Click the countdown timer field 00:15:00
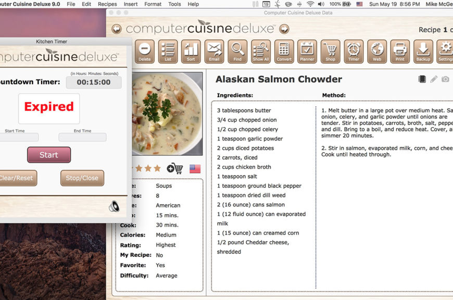 click(x=94, y=83)
